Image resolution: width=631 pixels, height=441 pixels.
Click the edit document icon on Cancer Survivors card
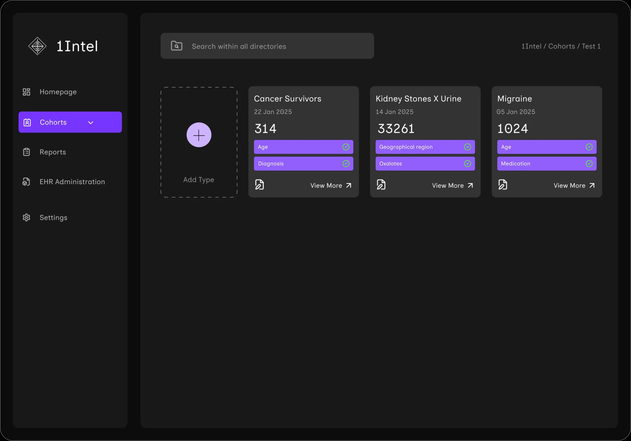click(x=260, y=185)
